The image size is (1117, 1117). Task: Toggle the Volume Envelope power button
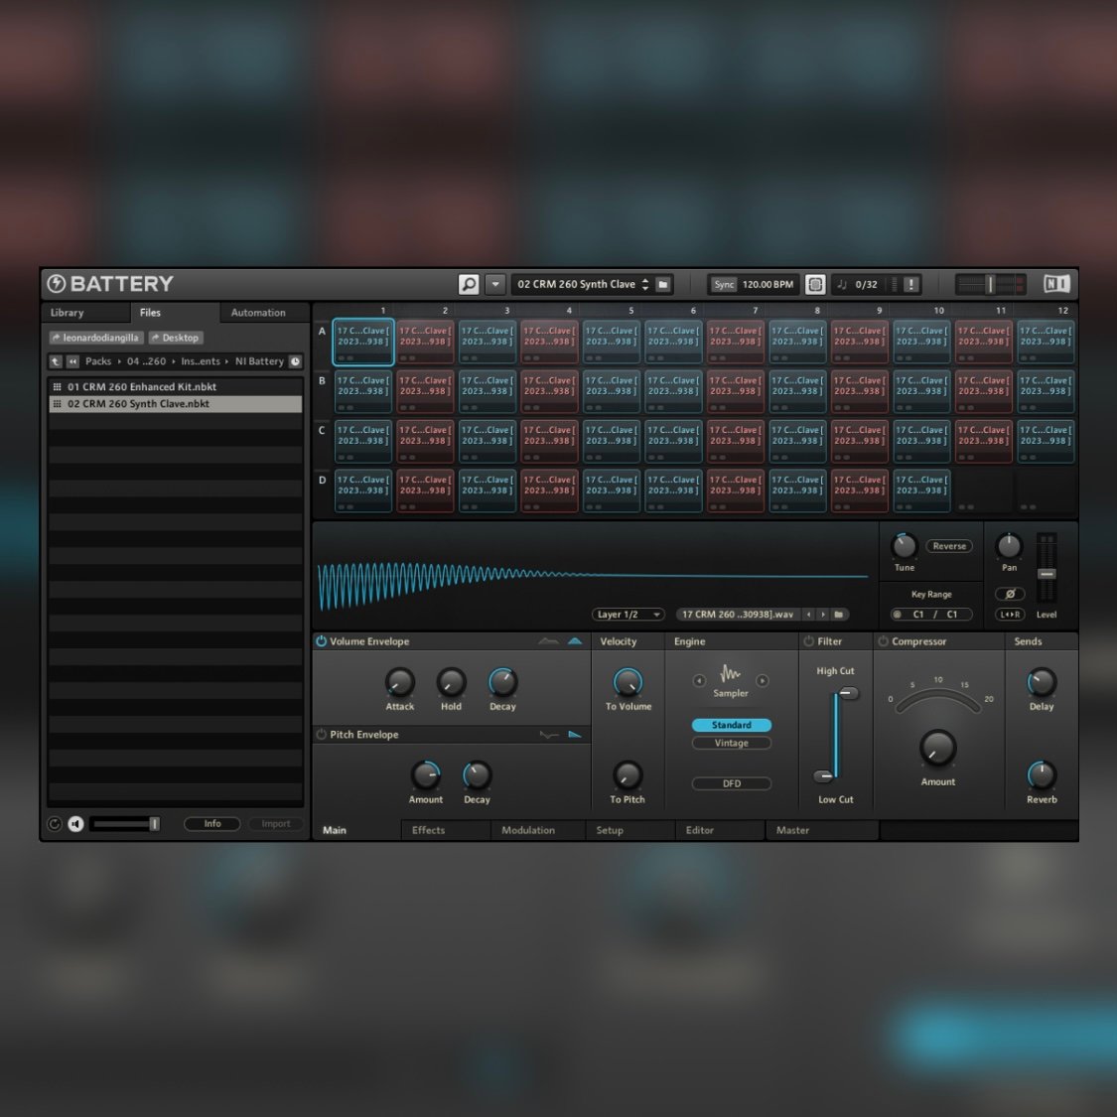click(x=322, y=641)
